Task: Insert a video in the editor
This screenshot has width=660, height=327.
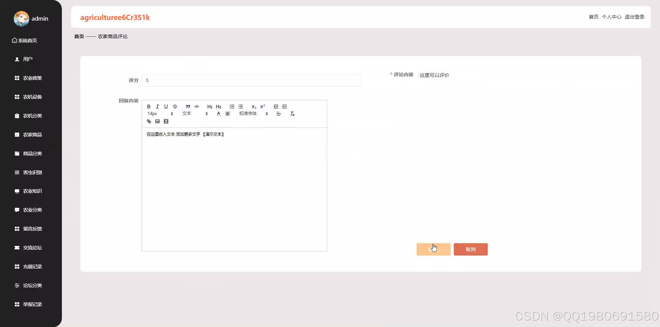Action: click(166, 121)
